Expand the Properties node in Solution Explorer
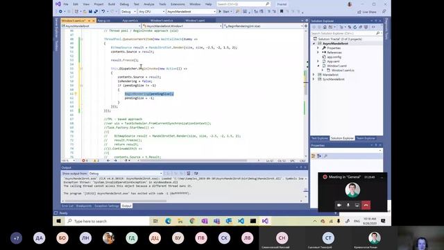444x250 pixels. coord(318,48)
